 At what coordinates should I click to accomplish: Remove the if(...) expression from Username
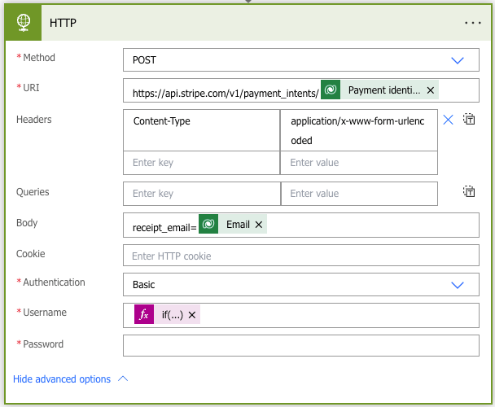tap(192, 315)
